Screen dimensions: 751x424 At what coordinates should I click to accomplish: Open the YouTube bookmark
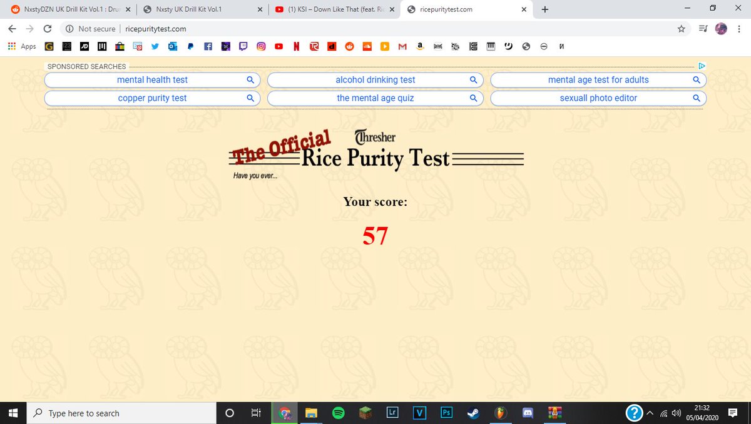click(278, 46)
